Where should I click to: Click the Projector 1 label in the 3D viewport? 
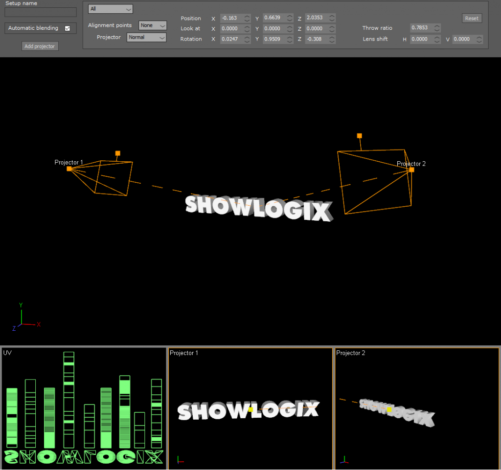[x=68, y=162]
